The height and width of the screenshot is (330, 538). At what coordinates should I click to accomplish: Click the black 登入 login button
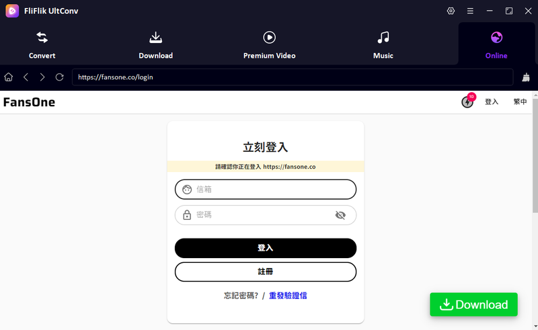pyautogui.click(x=266, y=248)
